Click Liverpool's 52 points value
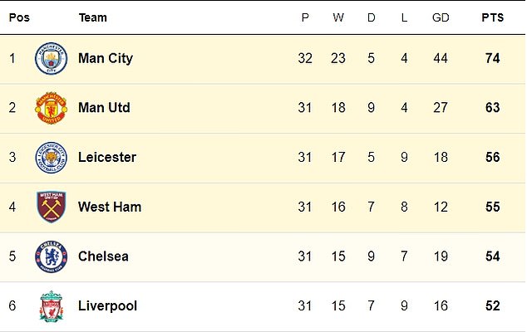Image resolution: width=527 pixels, height=332 pixels. (492, 305)
